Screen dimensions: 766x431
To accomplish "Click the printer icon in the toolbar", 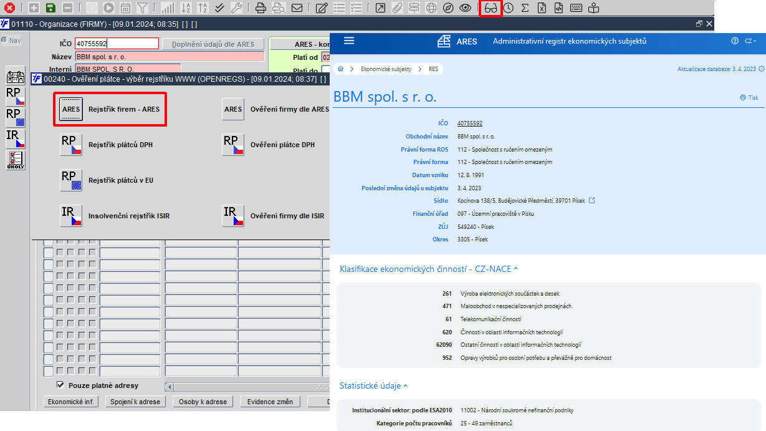I will click(261, 8).
